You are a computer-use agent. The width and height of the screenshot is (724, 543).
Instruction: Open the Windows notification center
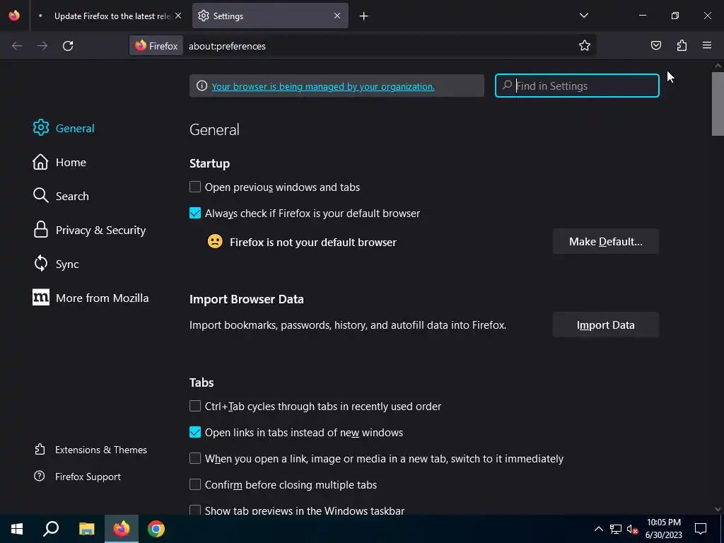coord(701,529)
